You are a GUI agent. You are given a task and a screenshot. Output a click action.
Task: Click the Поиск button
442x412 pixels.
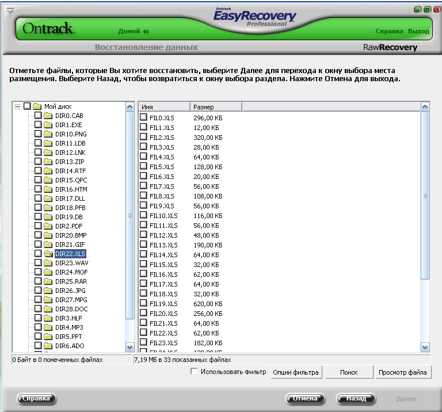click(349, 372)
